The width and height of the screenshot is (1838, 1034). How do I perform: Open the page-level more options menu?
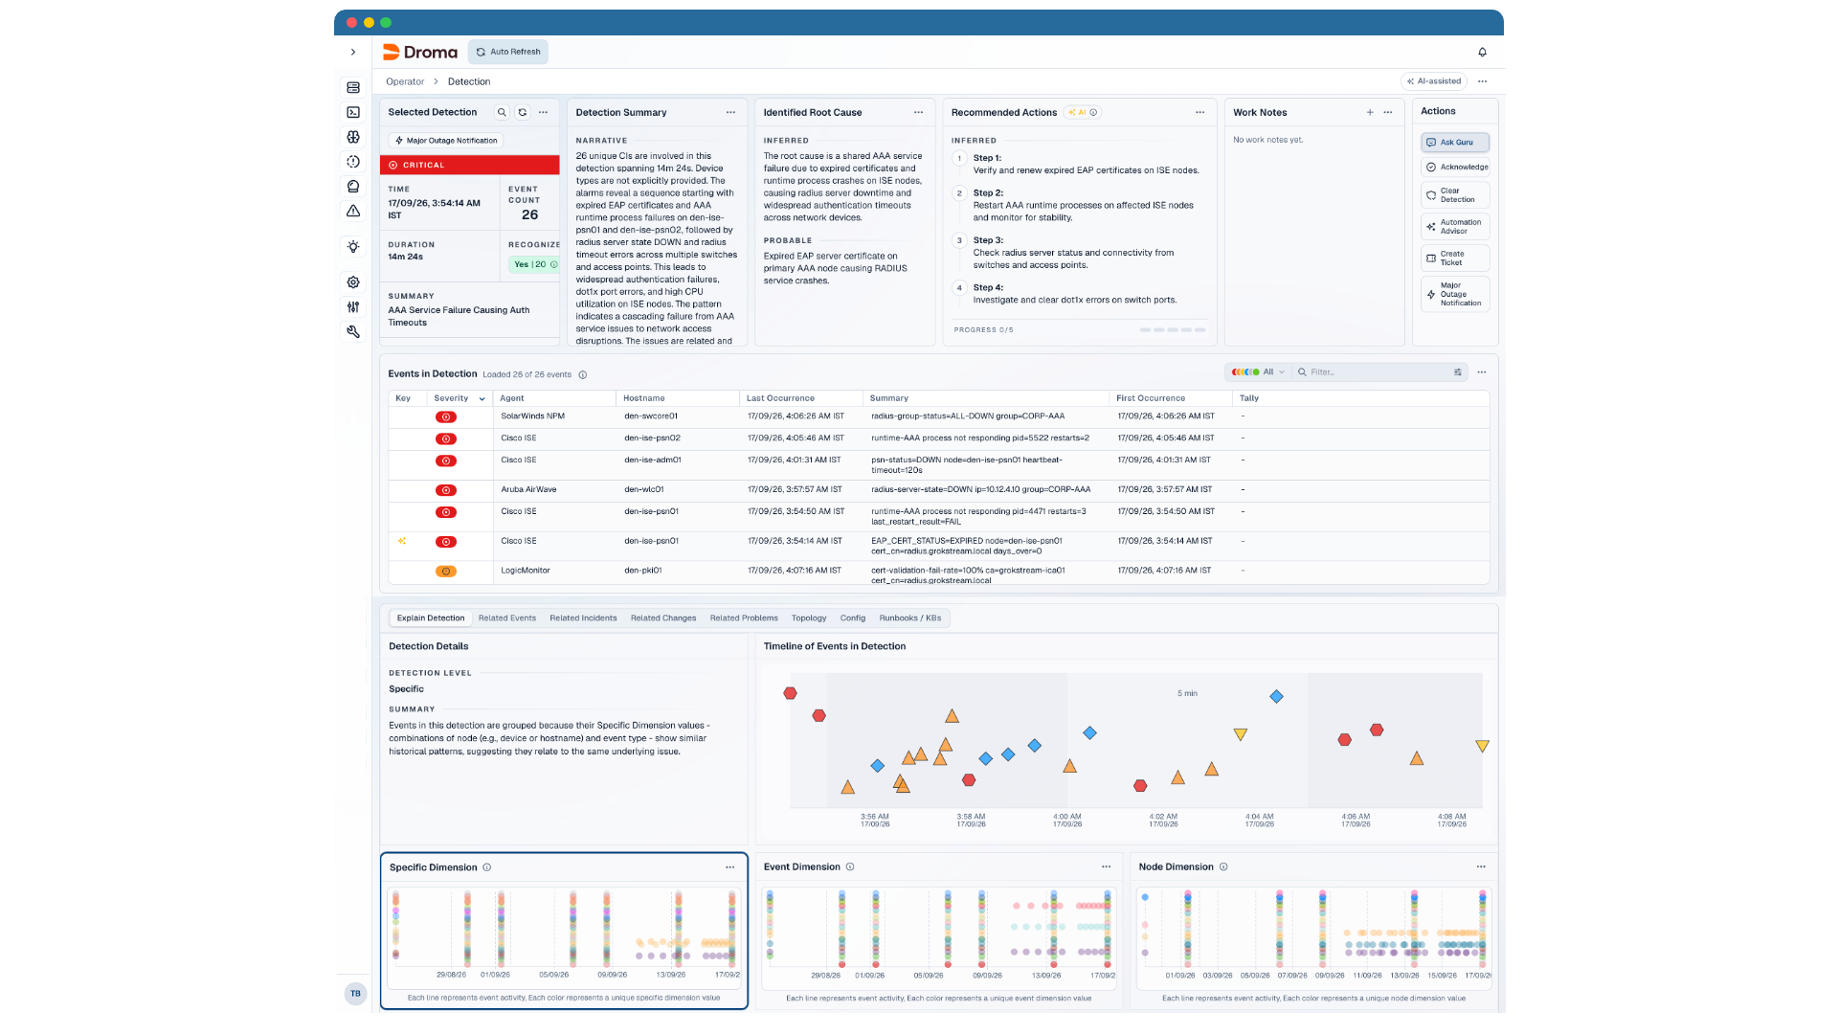click(x=1482, y=81)
